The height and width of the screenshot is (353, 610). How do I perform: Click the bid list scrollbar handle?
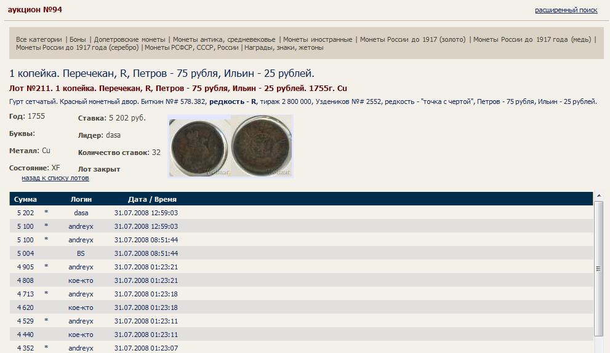pos(598,269)
